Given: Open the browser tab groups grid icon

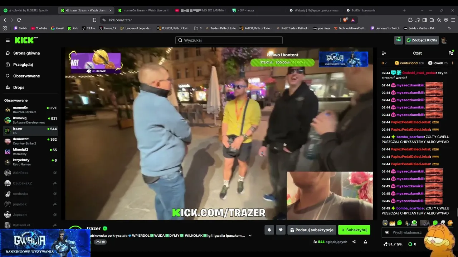Looking at the screenshot, I should pyautogui.click(x=5, y=28).
